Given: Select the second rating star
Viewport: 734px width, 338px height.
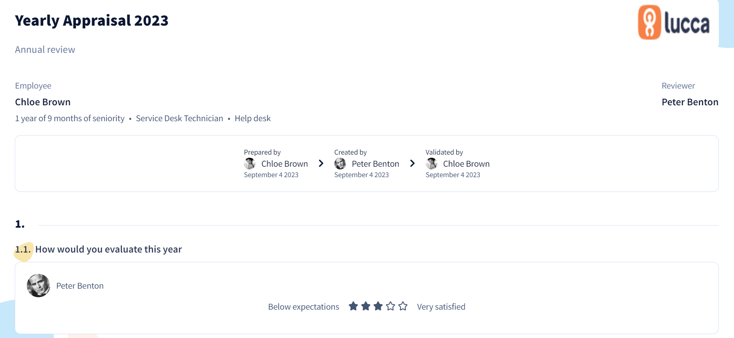Looking at the screenshot, I should tap(366, 306).
